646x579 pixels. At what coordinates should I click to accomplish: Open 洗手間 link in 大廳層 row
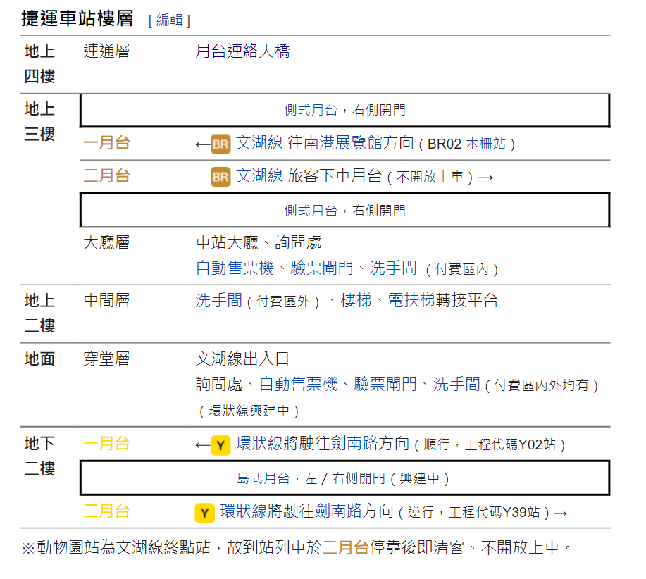(x=393, y=268)
